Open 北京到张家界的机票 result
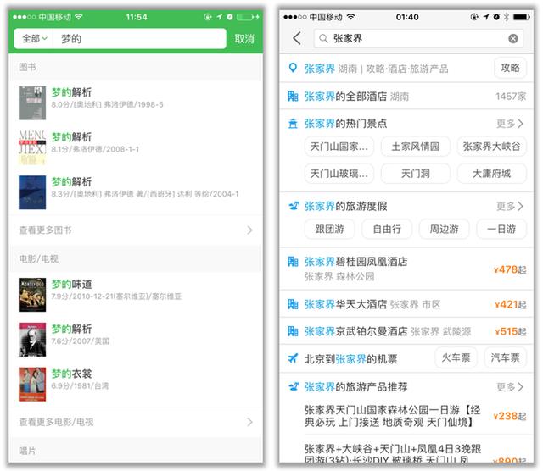 [350, 359]
